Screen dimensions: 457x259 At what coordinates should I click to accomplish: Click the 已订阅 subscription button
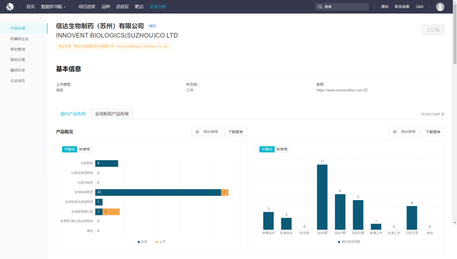coord(433,30)
